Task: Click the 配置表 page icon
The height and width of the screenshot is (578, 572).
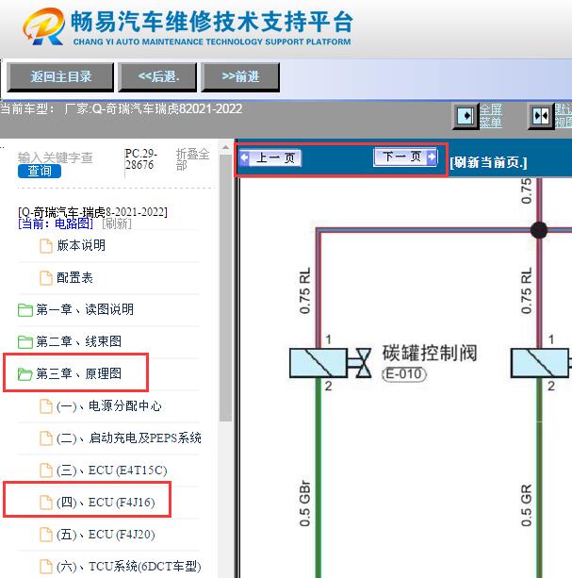Action: coord(45,278)
